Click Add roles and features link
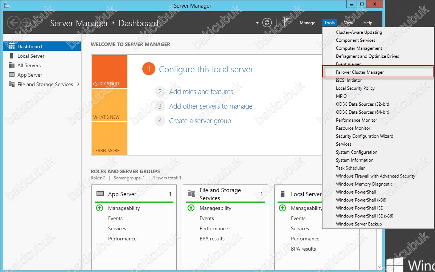 pyautogui.click(x=201, y=92)
